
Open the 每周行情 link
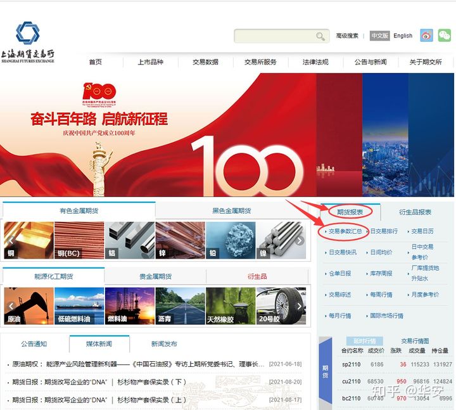pos(381,295)
